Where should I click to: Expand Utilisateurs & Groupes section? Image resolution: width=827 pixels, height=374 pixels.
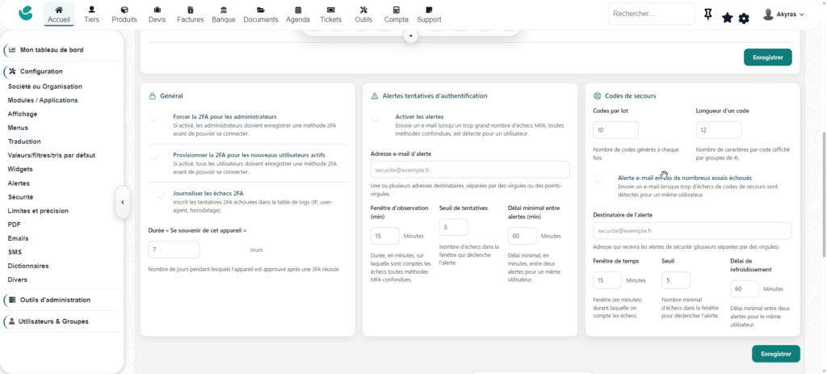coord(53,321)
